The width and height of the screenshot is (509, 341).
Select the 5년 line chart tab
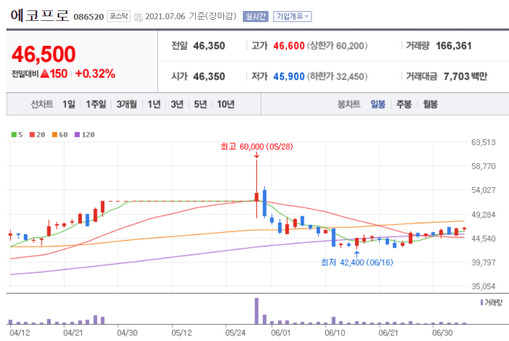click(x=200, y=104)
